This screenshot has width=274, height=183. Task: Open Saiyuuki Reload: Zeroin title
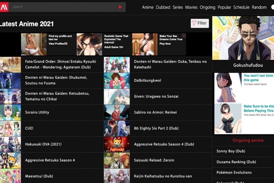[x=154, y=160]
